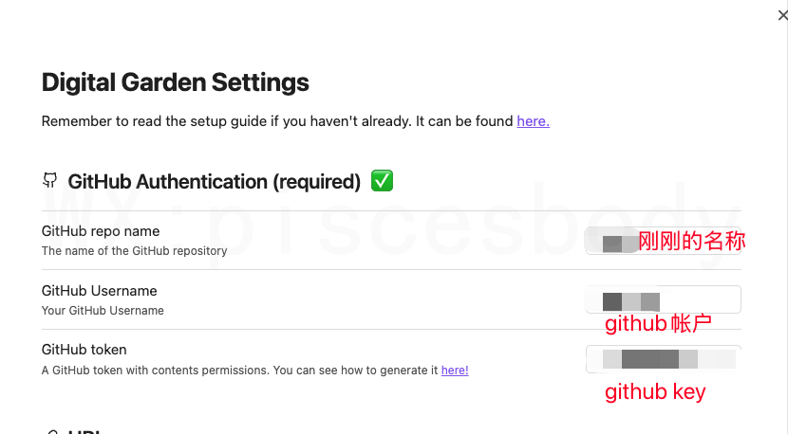The image size is (788, 434).
Task: Click "The name of the GitHub repository" description
Action: click(134, 251)
